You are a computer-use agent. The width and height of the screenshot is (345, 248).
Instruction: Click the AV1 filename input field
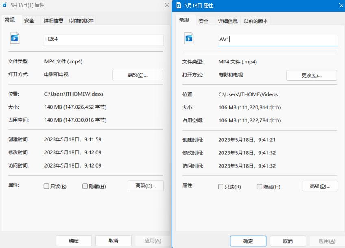click(278, 40)
